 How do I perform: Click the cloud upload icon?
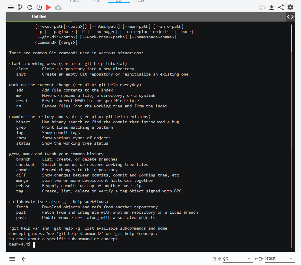[x=58, y=7]
